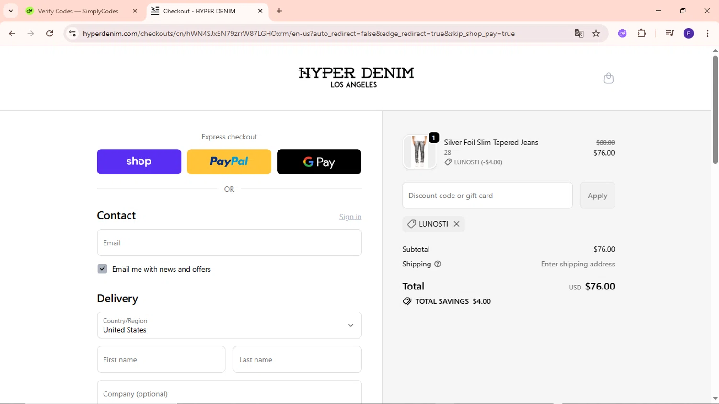Click the TOTAL SAVINGS $4.00 text
Screen dimensions: 719x404
[x=453, y=301]
